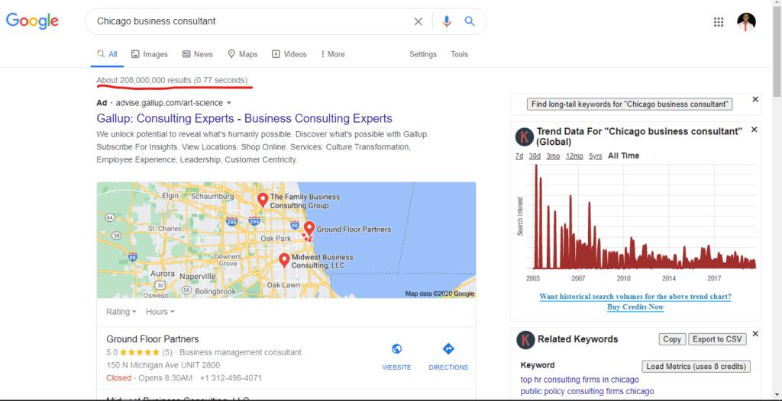Switch to the News tab
Viewport: 782px width, 401px height.
[198, 54]
